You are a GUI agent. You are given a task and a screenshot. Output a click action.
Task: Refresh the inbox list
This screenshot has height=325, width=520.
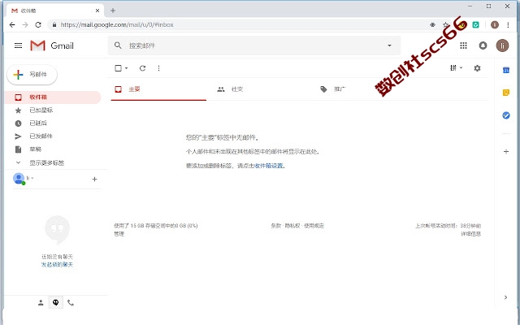[x=143, y=68]
